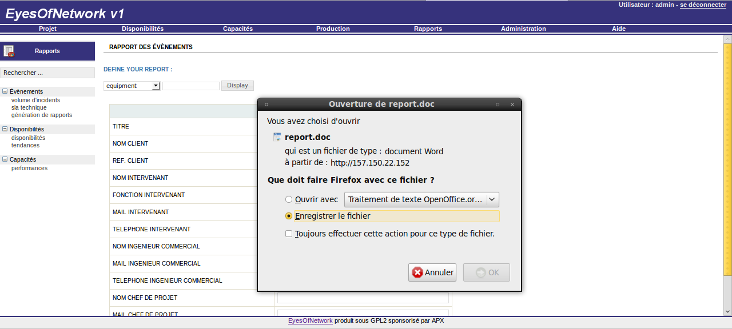Image resolution: width=732 pixels, height=329 pixels.
Task: Open the génération de rapports link
Action: (42, 115)
